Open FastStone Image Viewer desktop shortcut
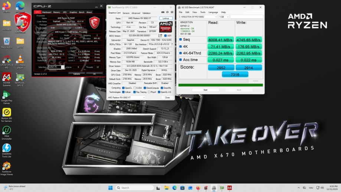Image resolution: width=341 pixels, height=192 pixels. pos(7,169)
